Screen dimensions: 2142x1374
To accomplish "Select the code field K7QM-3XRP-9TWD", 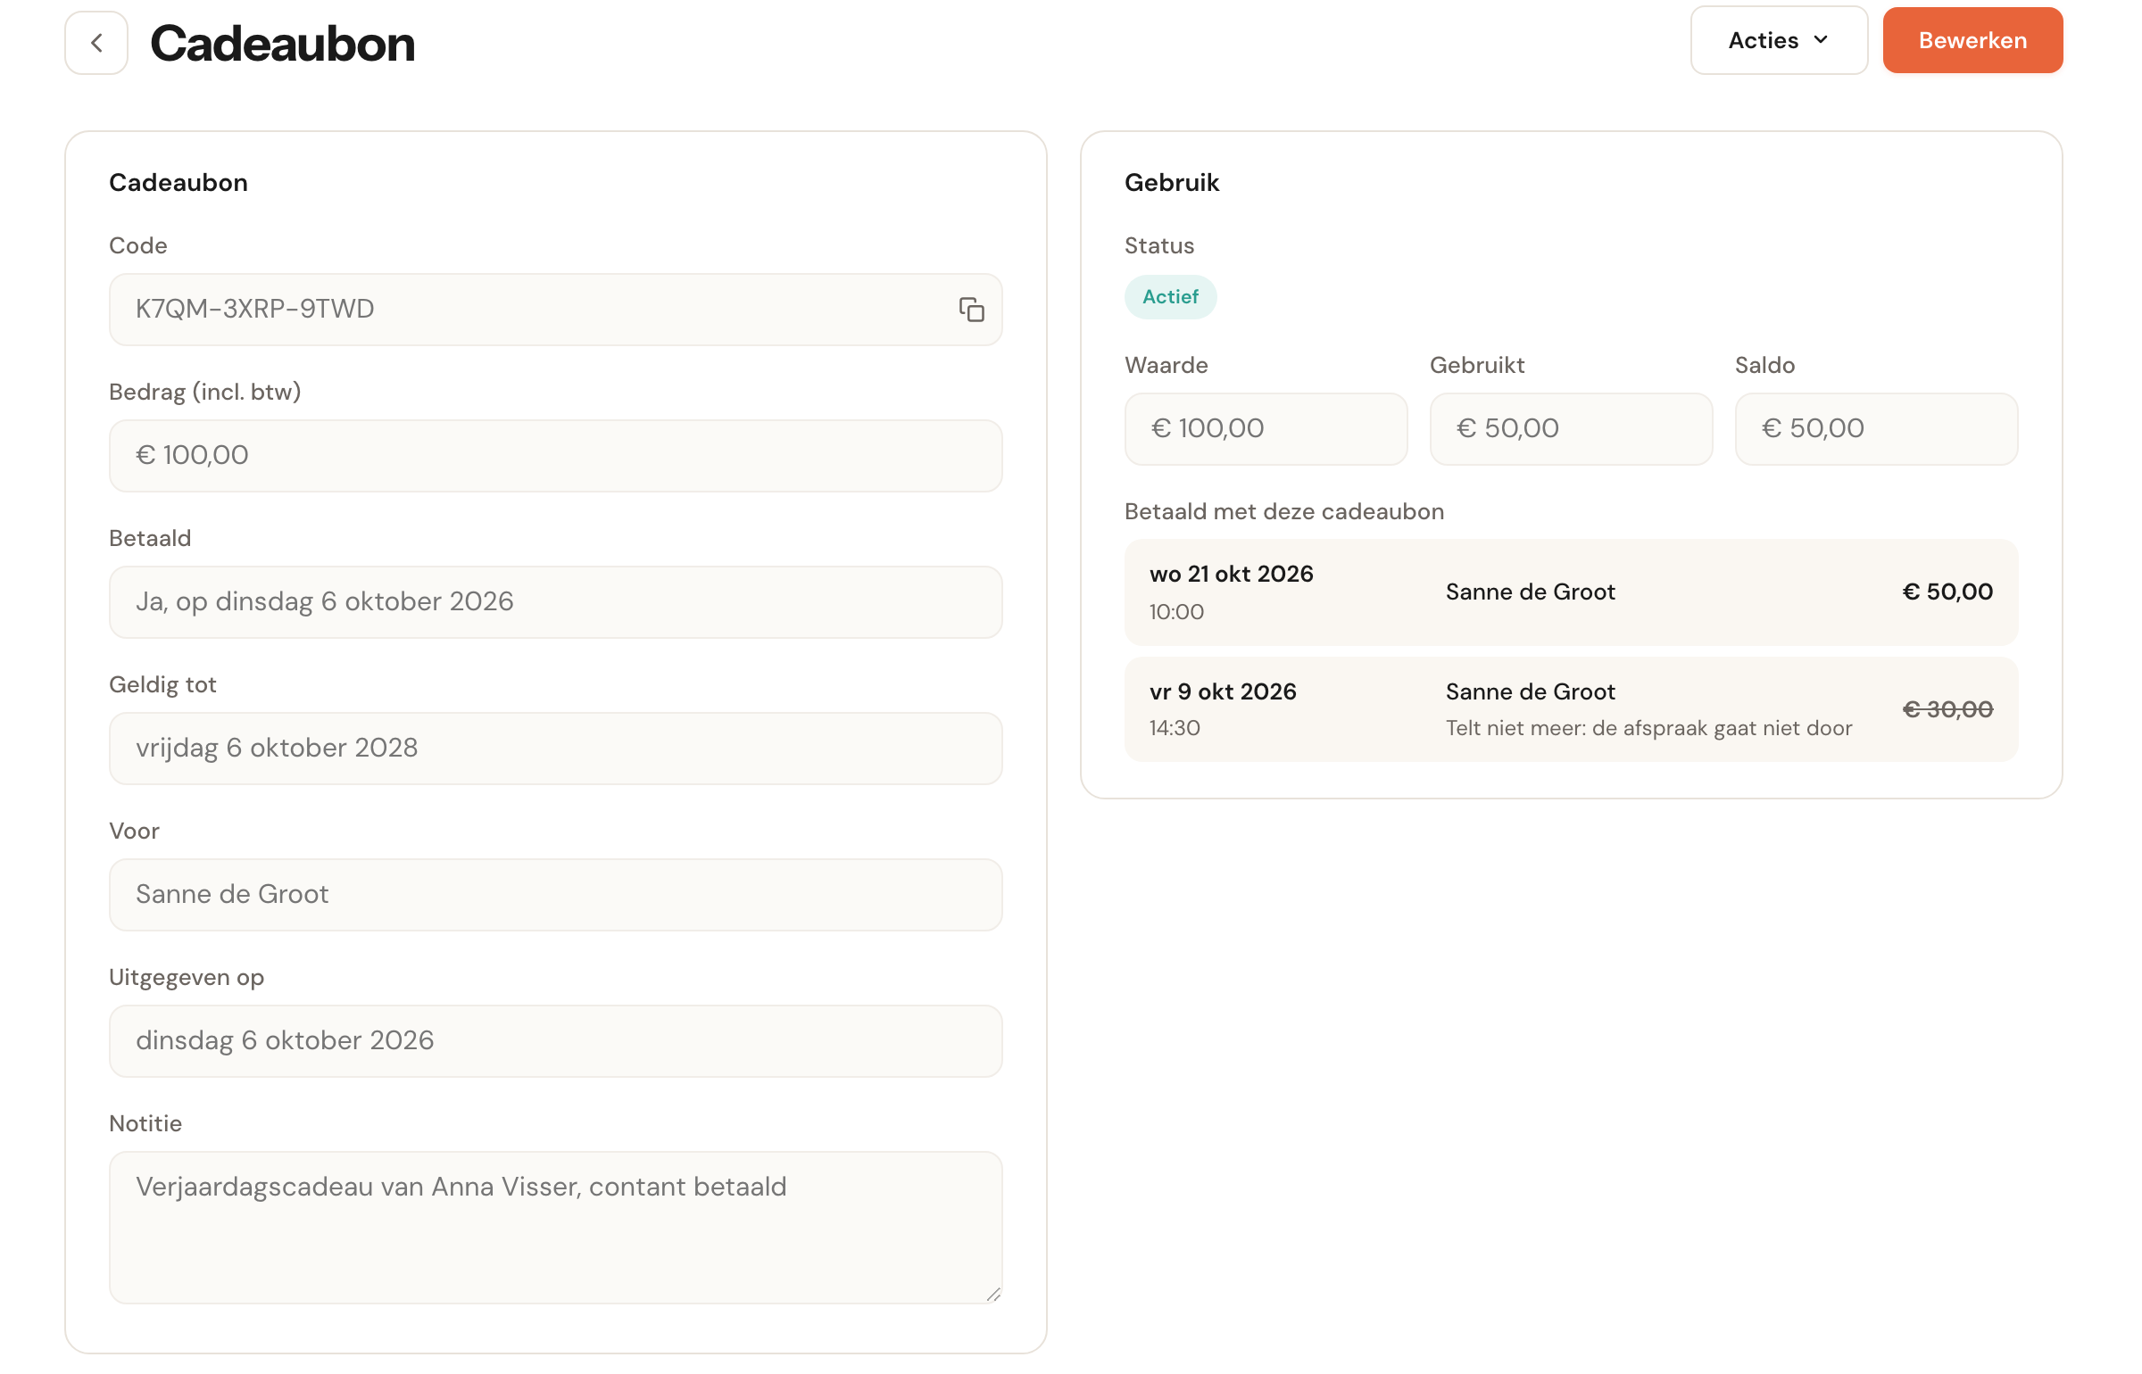I will pyautogui.click(x=555, y=310).
